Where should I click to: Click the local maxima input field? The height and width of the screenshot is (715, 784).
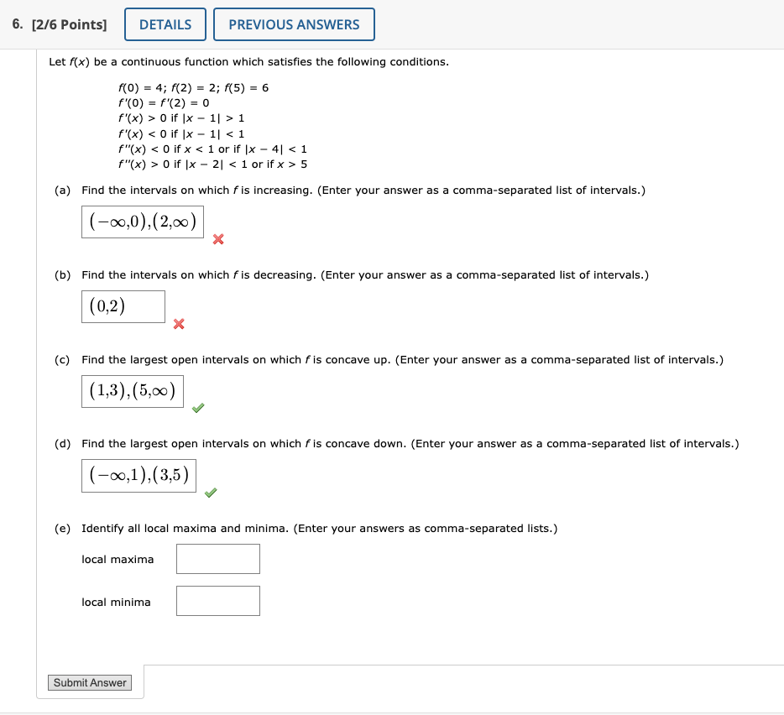217,558
